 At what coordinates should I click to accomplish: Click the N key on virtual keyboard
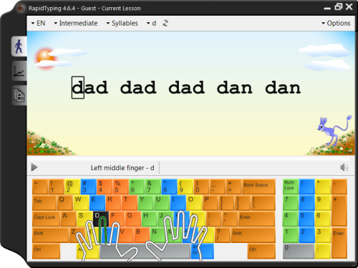click(x=158, y=235)
